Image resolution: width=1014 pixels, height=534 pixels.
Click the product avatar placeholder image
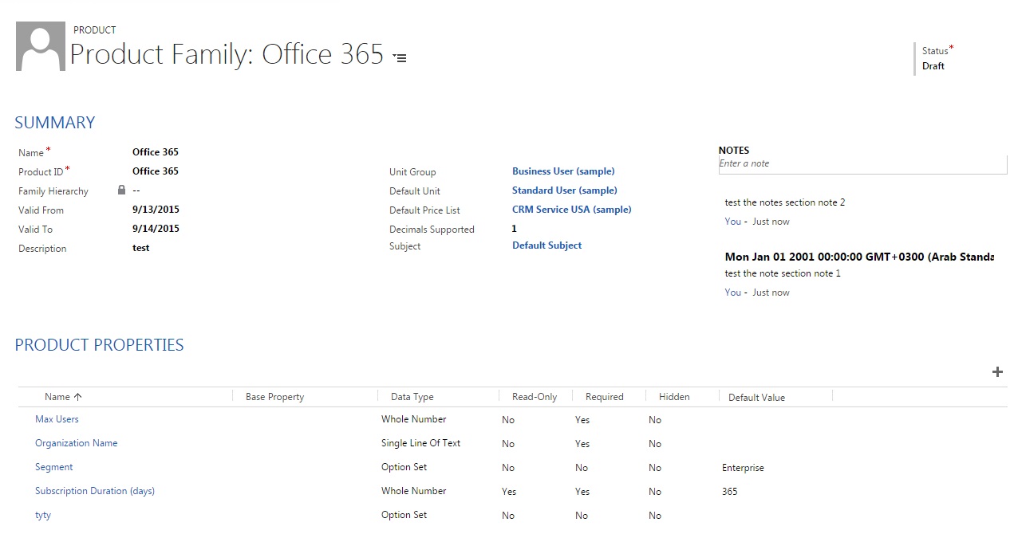point(41,46)
